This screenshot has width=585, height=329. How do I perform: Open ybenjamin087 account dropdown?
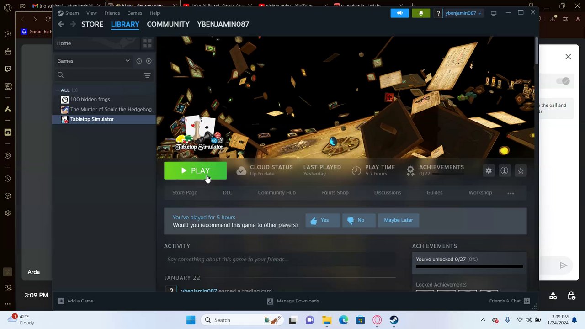(463, 13)
